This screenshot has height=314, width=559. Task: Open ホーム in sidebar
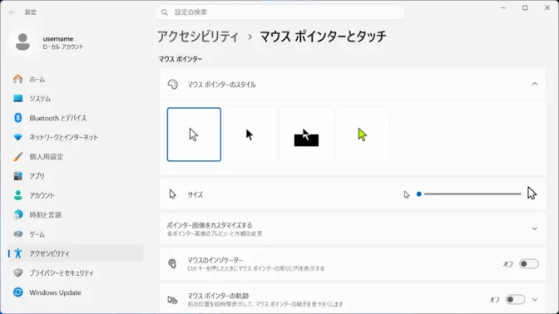coord(76,79)
